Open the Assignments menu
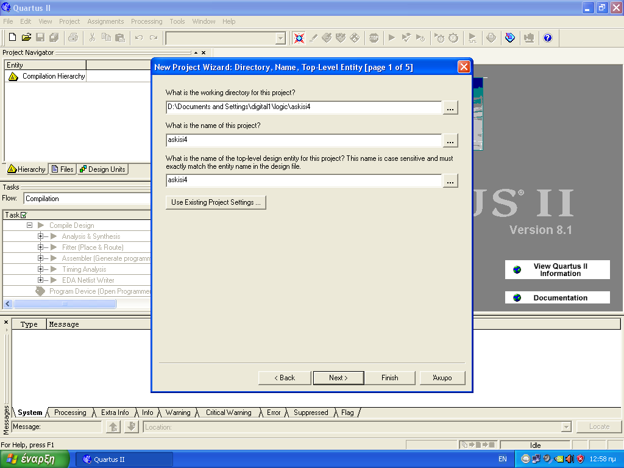Screen dimensions: 624x468 point(105,21)
